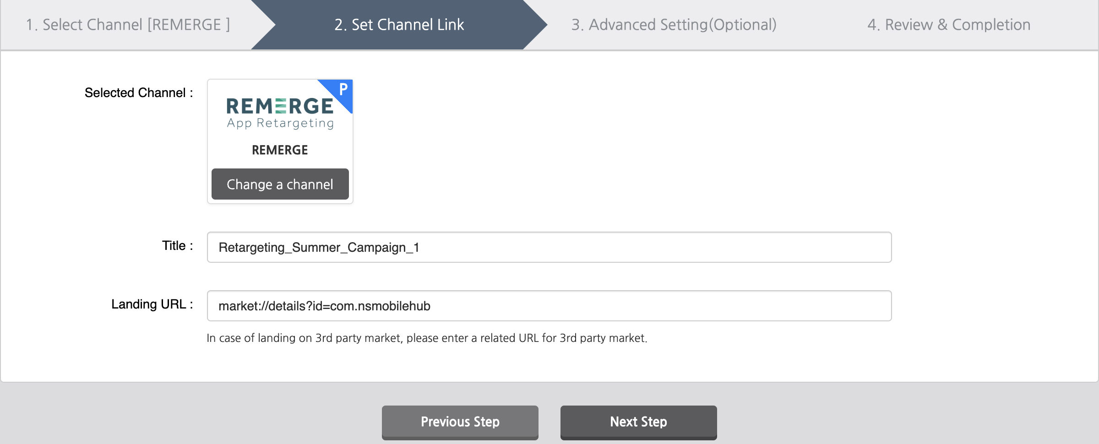The width and height of the screenshot is (1099, 444).
Task: Place cursor in the Title field
Action: (x=549, y=247)
